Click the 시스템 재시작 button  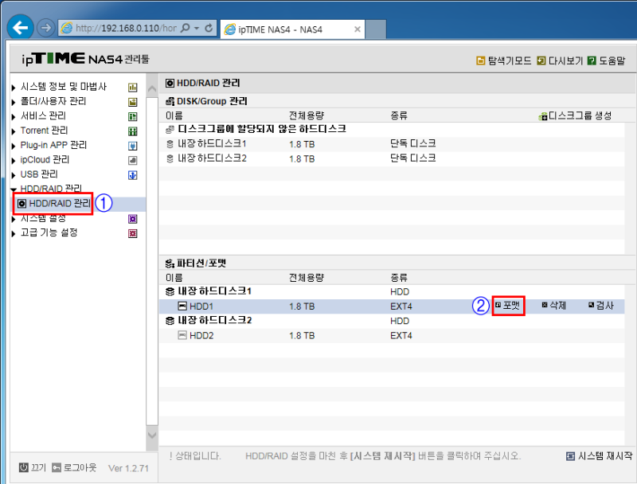coord(600,455)
